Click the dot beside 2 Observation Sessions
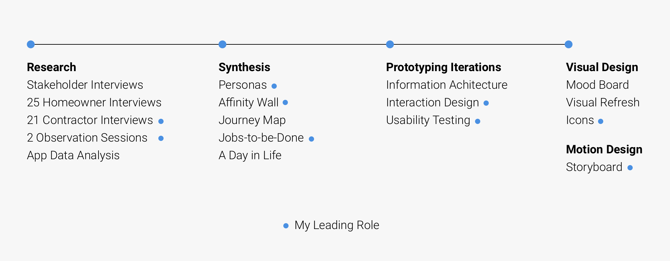The width and height of the screenshot is (670, 261). click(161, 138)
